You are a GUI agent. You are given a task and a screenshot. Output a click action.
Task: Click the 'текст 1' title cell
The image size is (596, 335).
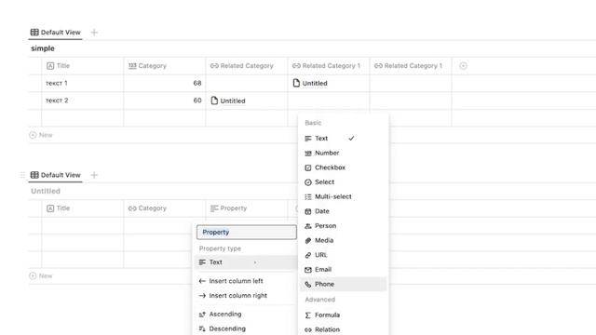coord(83,83)
